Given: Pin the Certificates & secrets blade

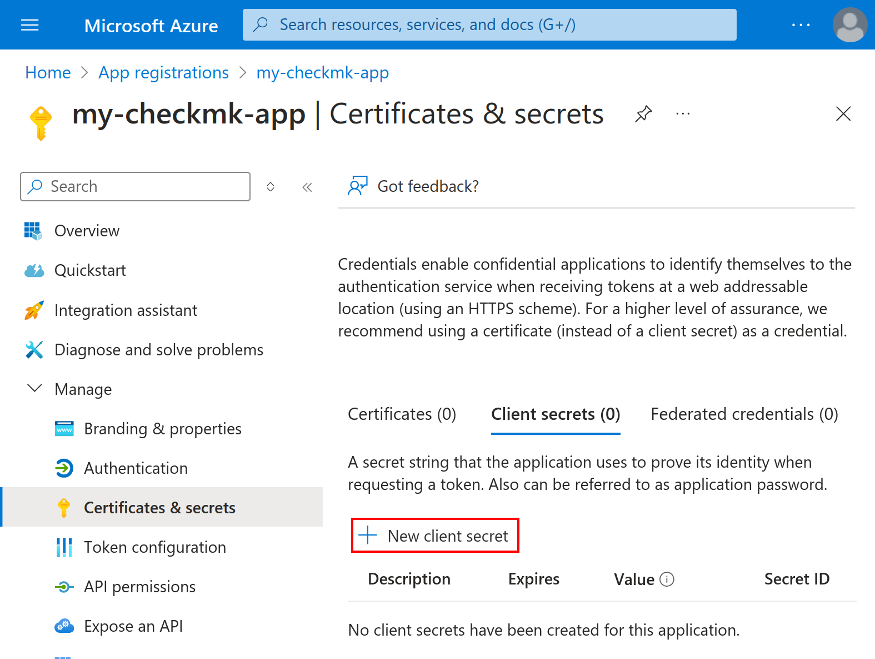Looking at the screenshot, I should pyautogui.click(x=643, y=114).
